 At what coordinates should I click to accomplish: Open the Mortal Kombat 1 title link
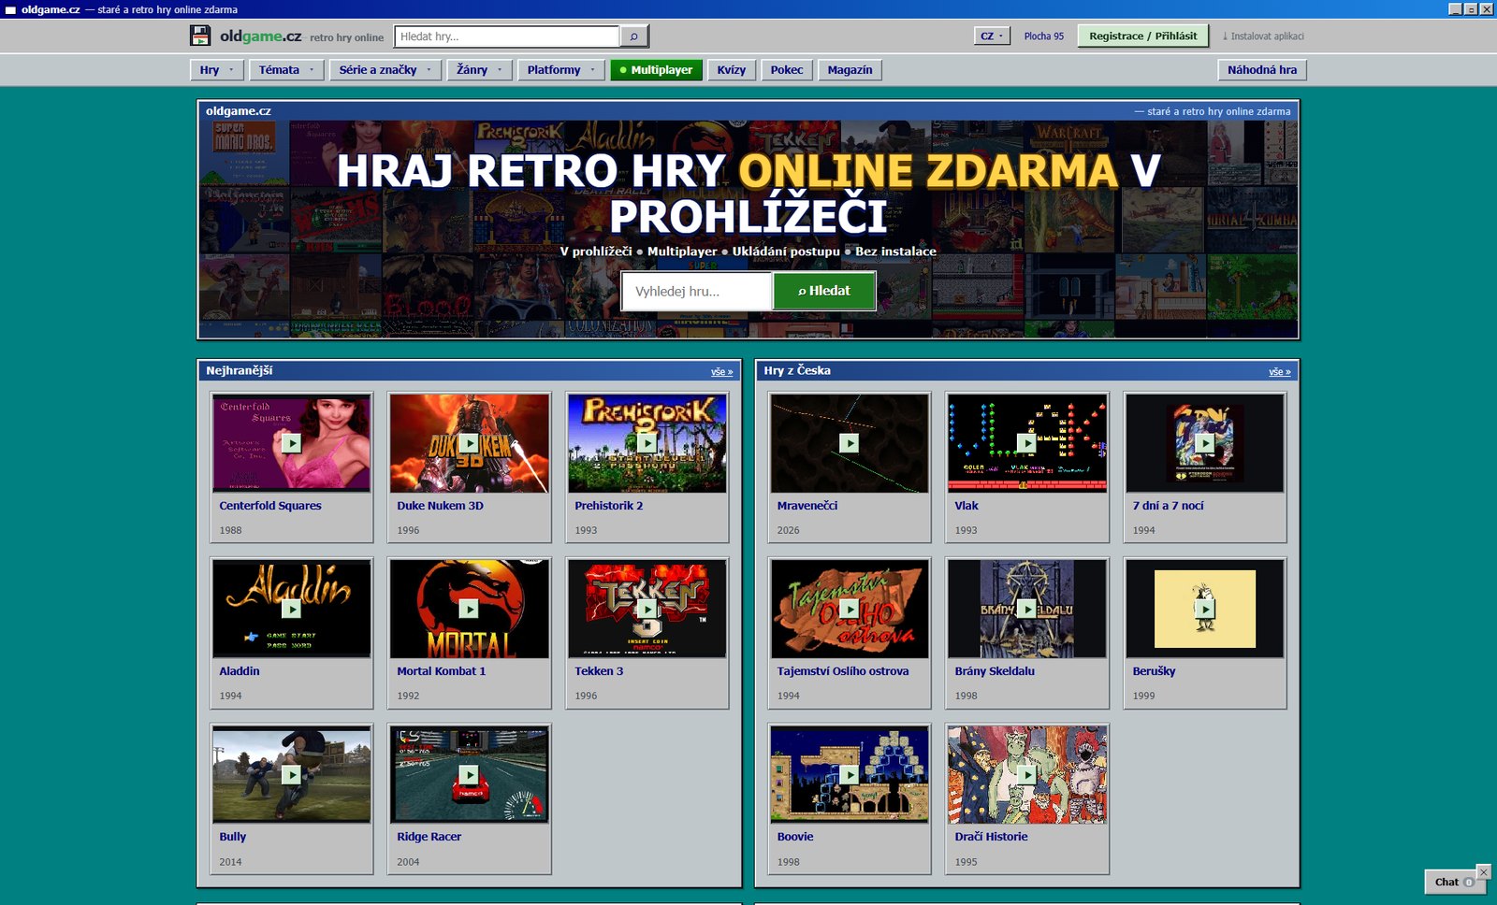[441, 671]
